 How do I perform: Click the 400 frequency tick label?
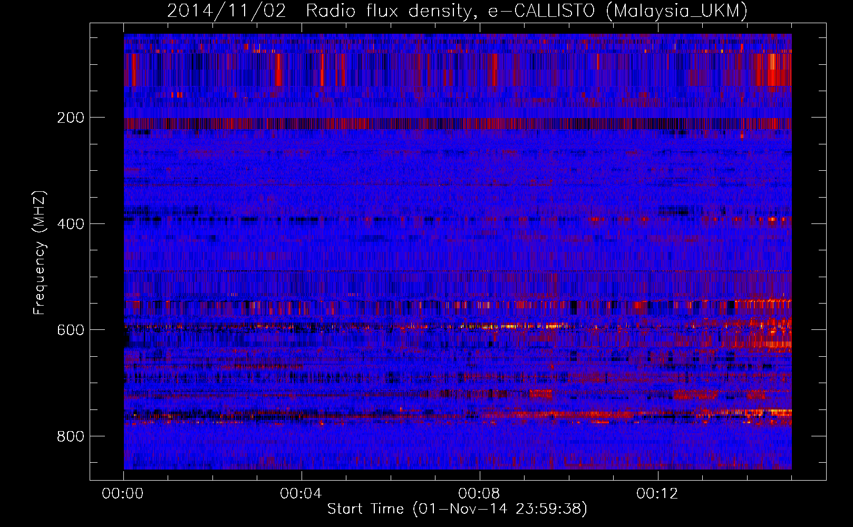coord(71,224)
